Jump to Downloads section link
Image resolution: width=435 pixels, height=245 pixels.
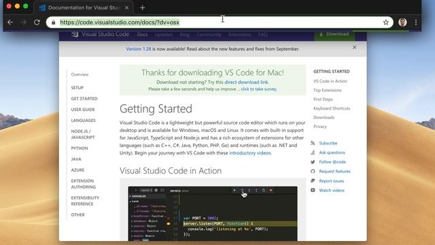(x=324, y=118)
